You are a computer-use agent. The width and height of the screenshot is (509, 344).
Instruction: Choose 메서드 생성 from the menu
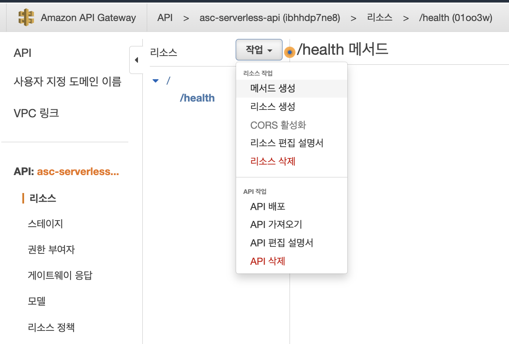291,88
